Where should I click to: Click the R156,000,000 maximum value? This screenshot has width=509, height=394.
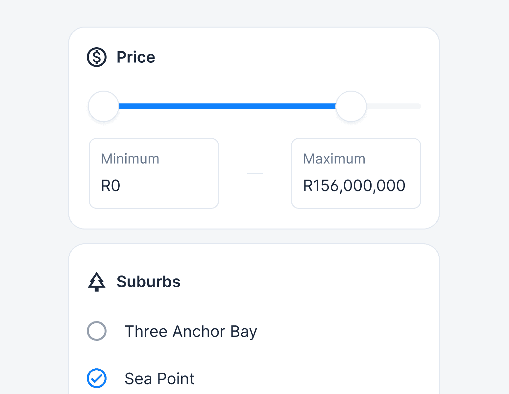click(354, 186)
